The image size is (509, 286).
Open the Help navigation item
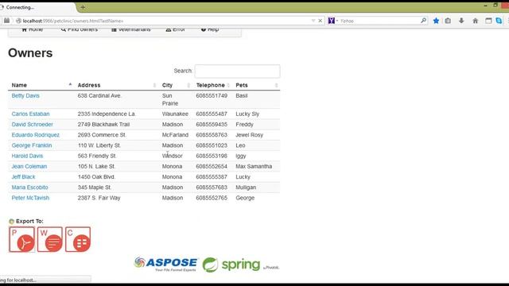tap(210, 29)
